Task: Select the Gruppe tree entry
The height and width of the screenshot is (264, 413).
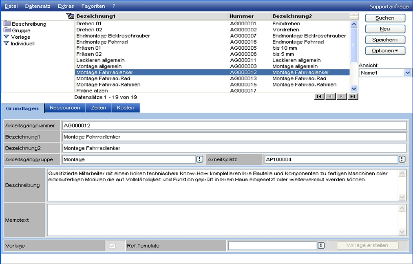Action: pos(21,31)
